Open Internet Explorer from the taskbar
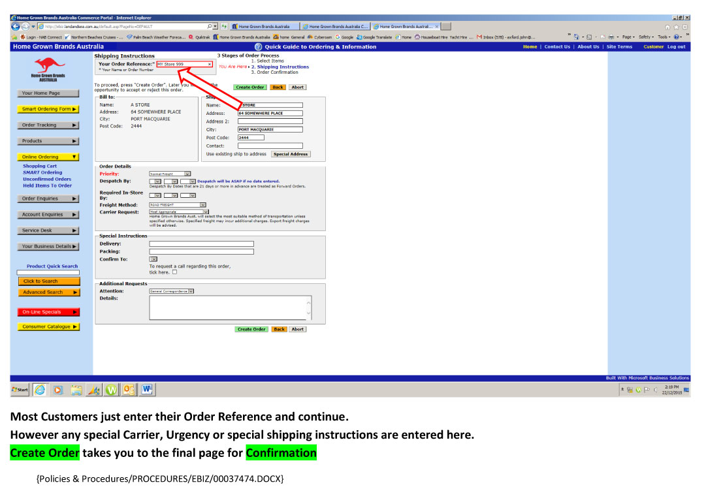The width and height of the screenshot is (706, 487). [x=40, y=390]
